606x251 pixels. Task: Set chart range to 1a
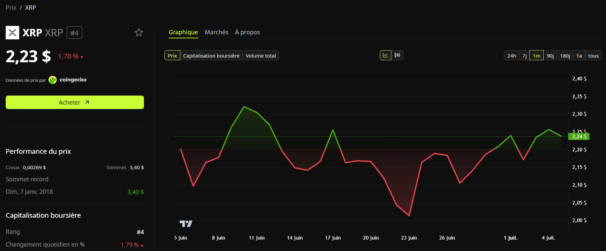pos(579,56)
